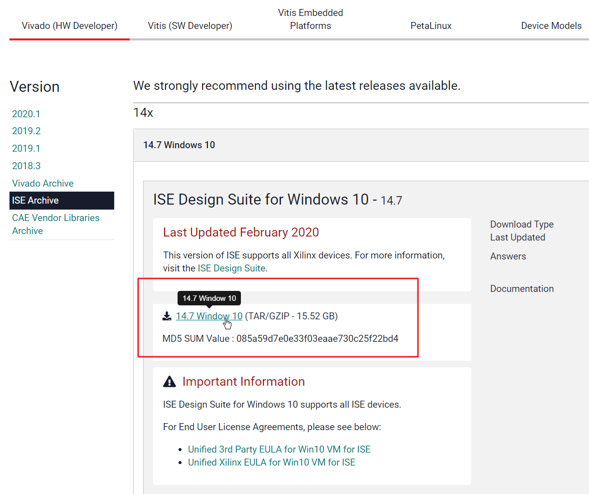Click the ISE Design Suite for Windows 10 title

click(x=278, y=199)
